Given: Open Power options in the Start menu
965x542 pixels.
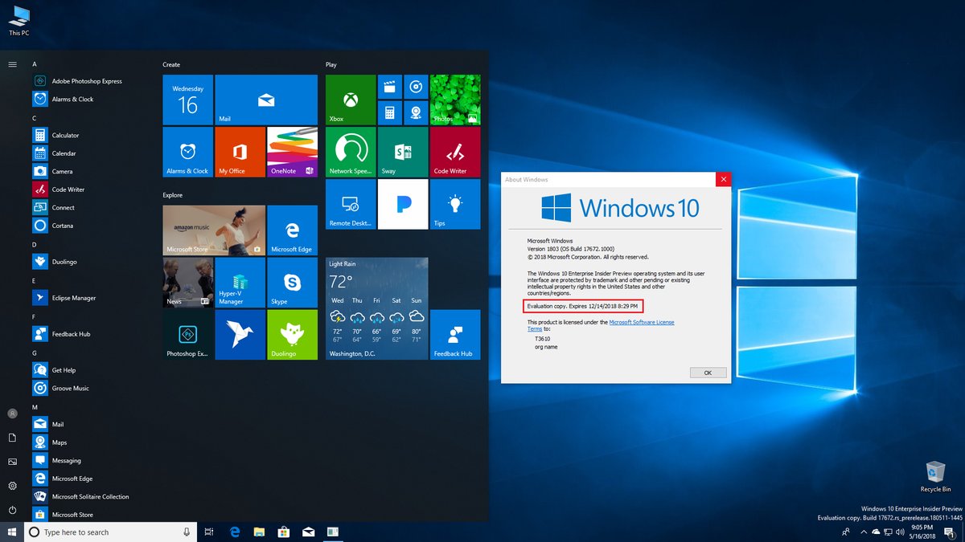Looking at the screenshot, I should [12, 510].
